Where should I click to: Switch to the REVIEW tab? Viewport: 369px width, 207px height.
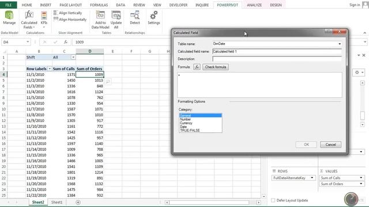[x=139, y=5]
